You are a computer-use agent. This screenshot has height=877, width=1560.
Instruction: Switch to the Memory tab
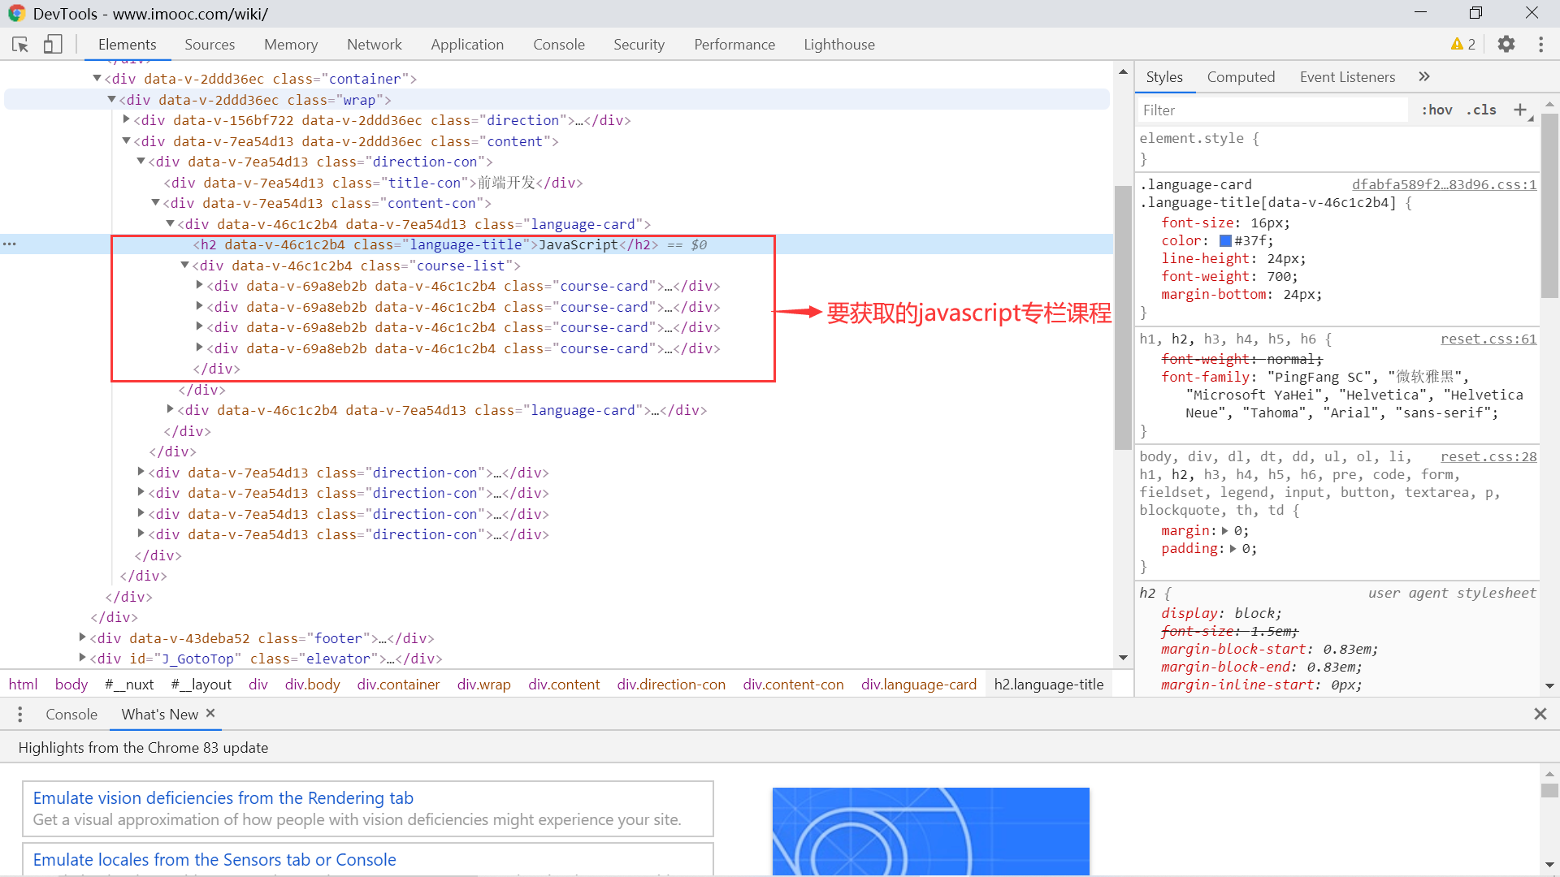291,45
